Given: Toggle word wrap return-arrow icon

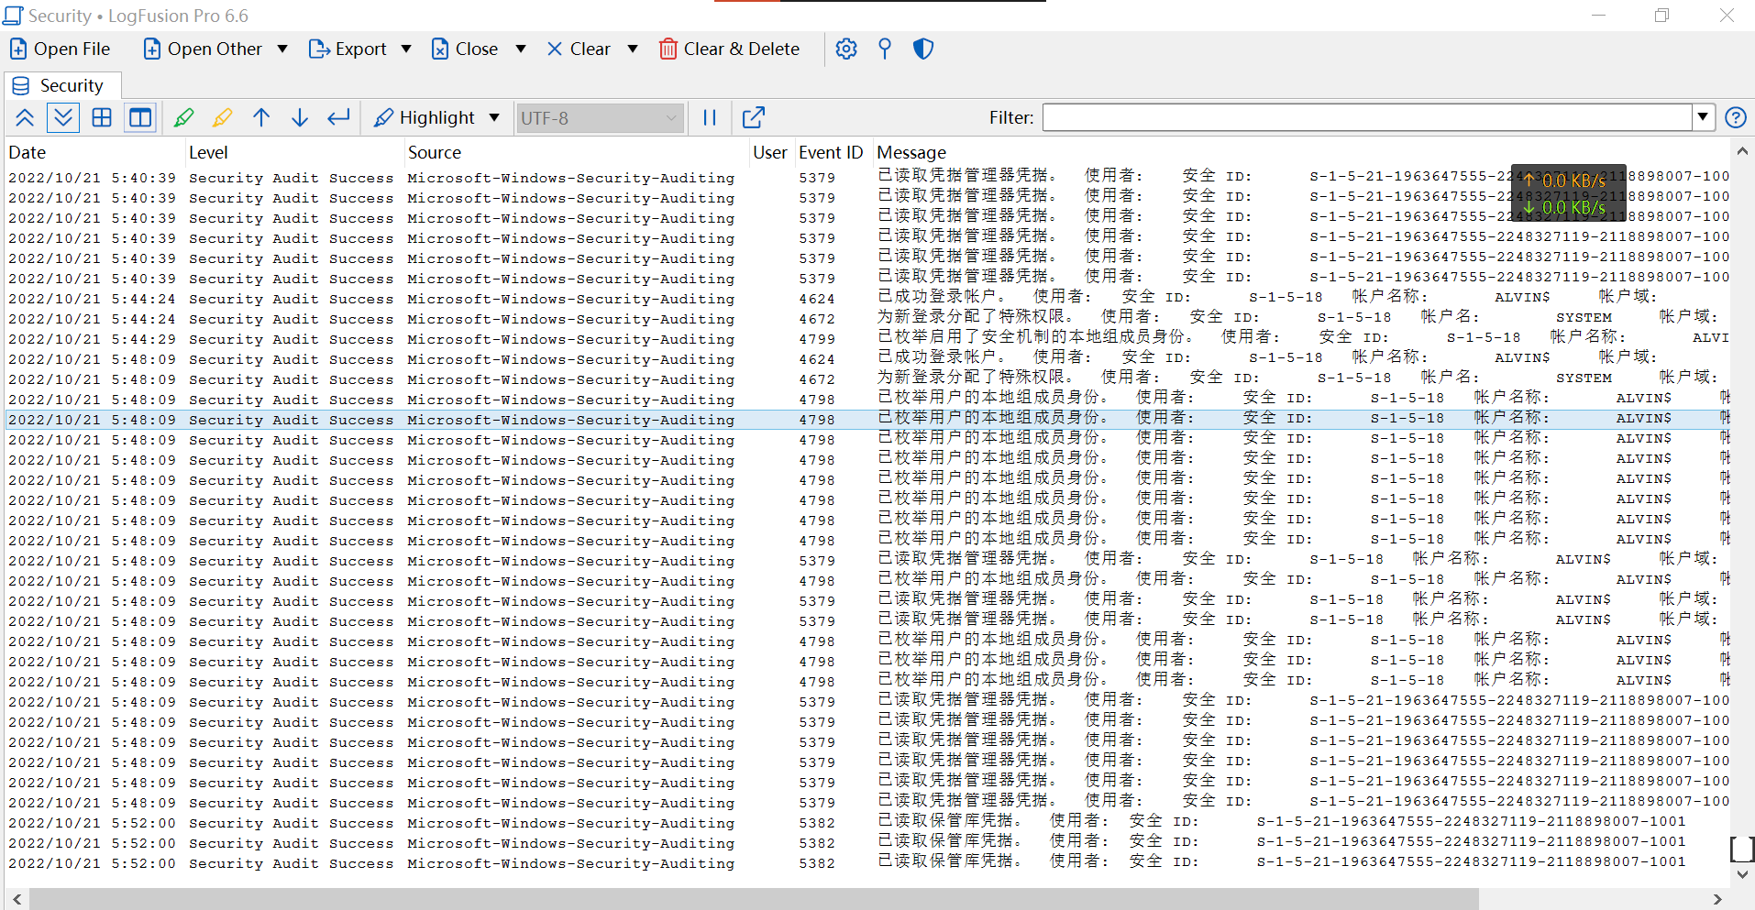Looking at the screenshot, I should [338, 117].
